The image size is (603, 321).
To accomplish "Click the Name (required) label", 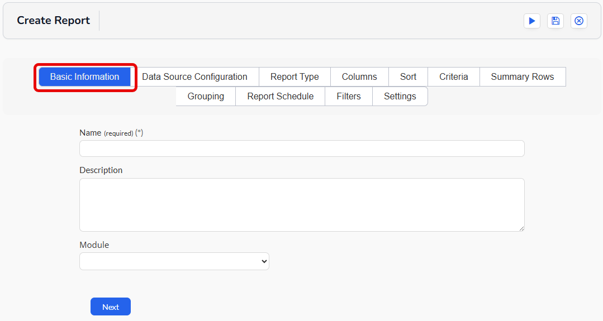I will point(111,133).
